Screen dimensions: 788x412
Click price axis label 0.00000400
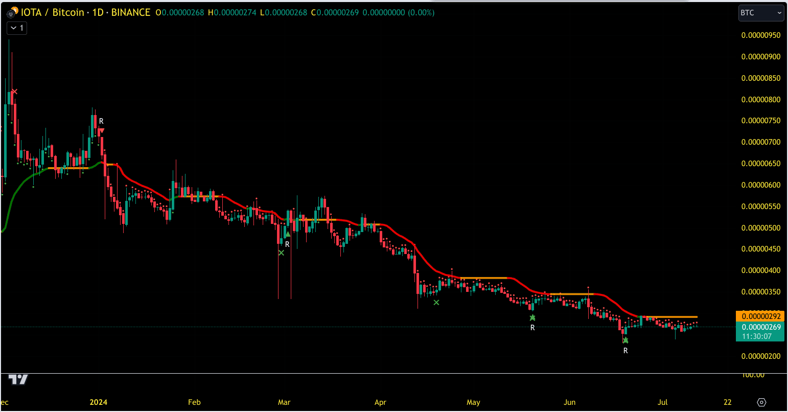click(x=761, y=270)
